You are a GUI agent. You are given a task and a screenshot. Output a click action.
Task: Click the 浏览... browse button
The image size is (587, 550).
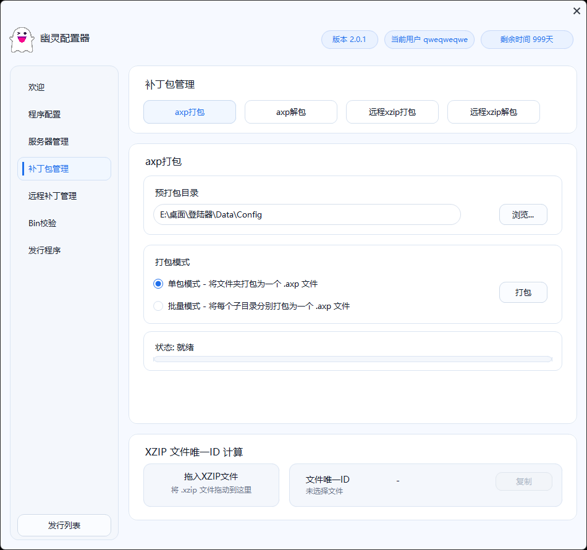pos(523,214)
